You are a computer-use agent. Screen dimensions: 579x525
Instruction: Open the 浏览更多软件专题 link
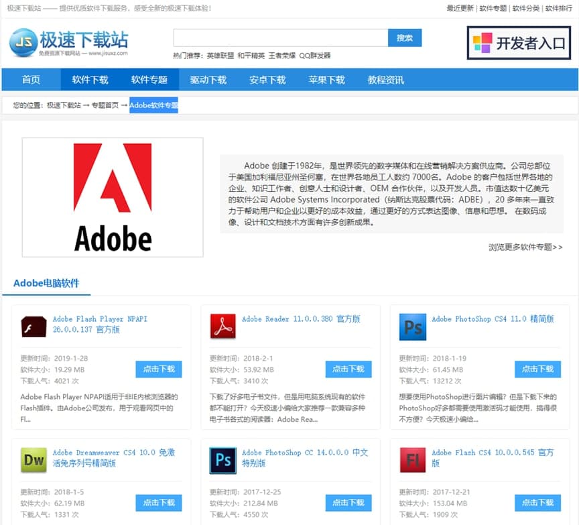coord(525,247)
